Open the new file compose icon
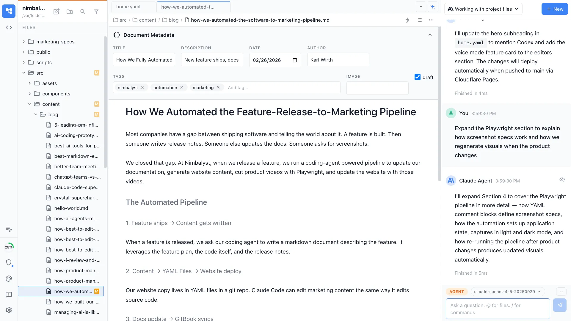Viewport: 571px width, 321px height. 56,11
